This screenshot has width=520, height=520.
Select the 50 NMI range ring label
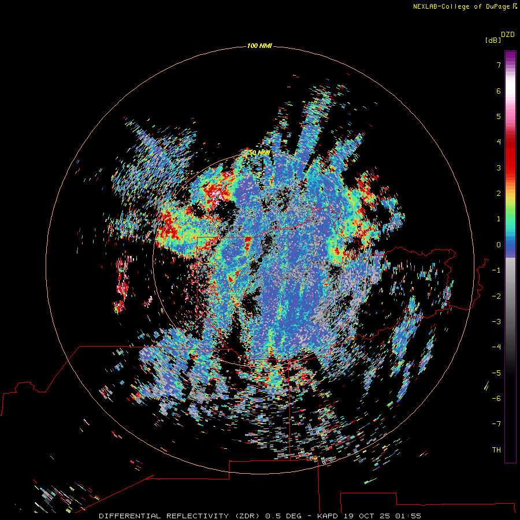[259, 153]
